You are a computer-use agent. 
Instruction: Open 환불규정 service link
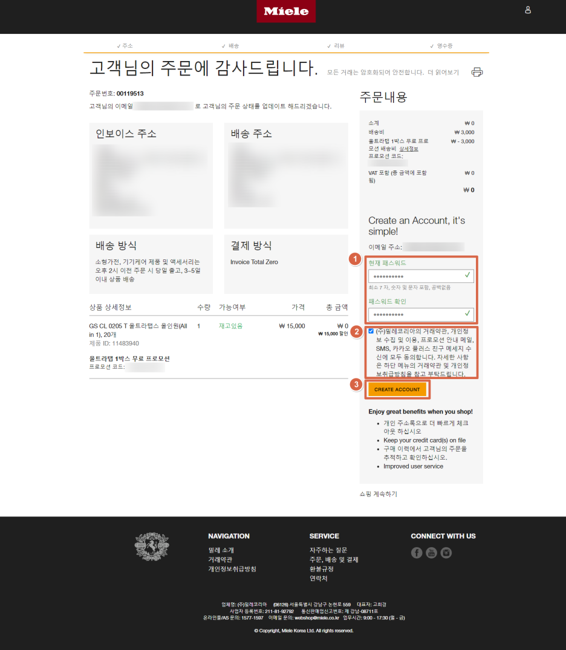click(321, 569)
